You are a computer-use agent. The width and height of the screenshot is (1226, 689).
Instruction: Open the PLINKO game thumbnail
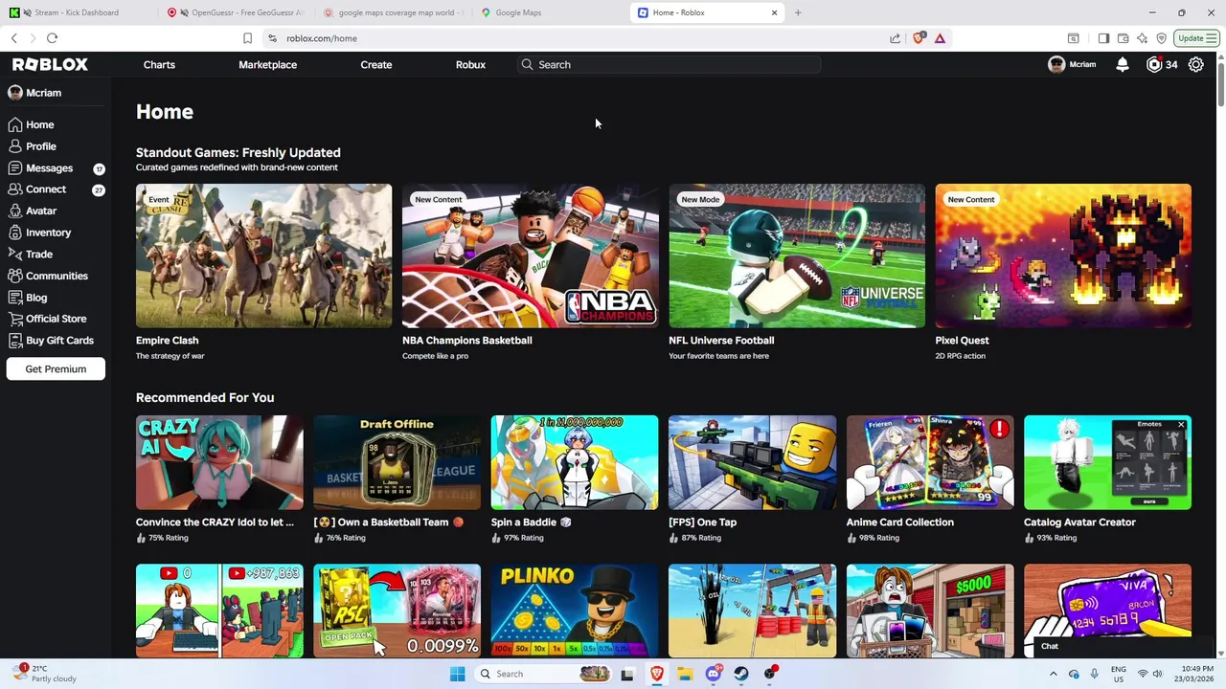click(575, 611)
